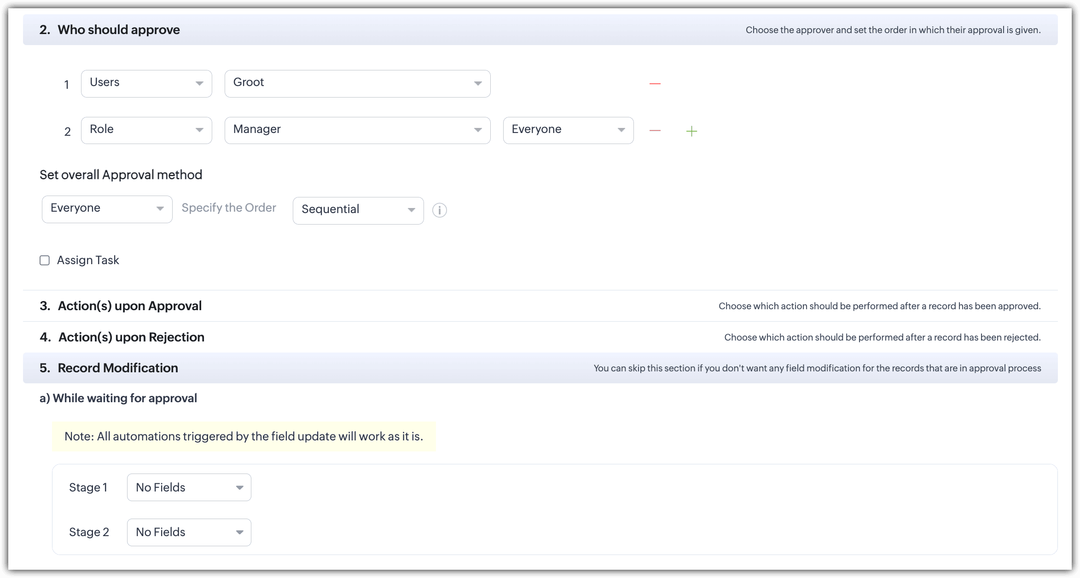Open the Sequential order dropdown

point(358,210)
